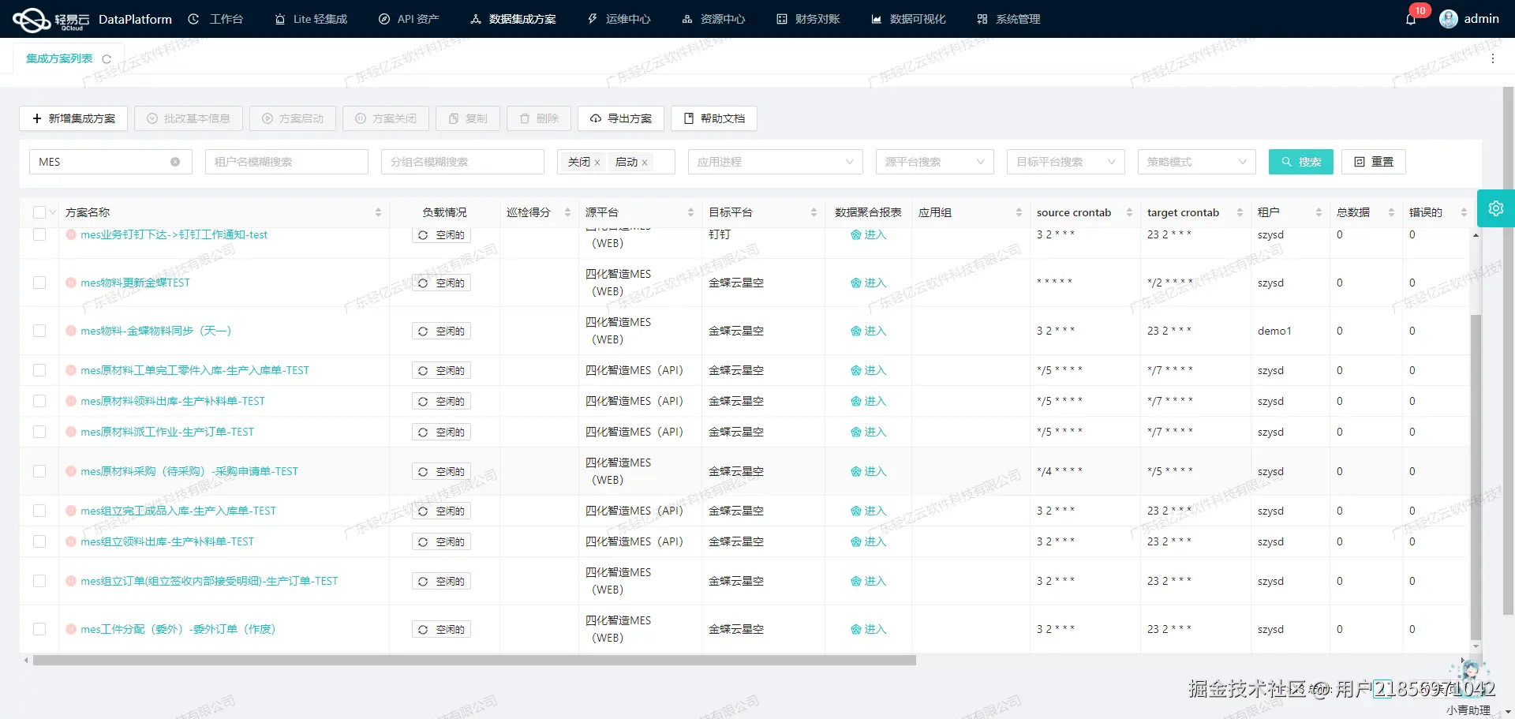Check the mes物料更新金蝶TEST row checkbox
The height and width of the screenshot is (719, 1515).
[39, 283]
